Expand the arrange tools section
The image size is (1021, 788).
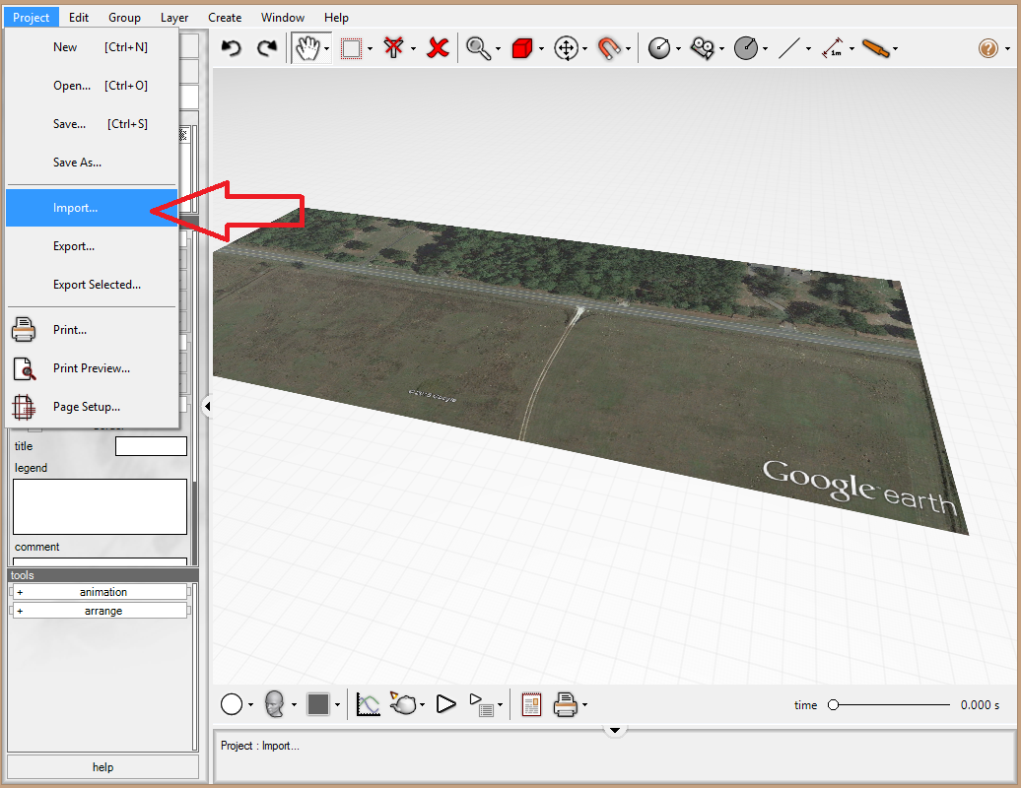[x=100, y=611]
